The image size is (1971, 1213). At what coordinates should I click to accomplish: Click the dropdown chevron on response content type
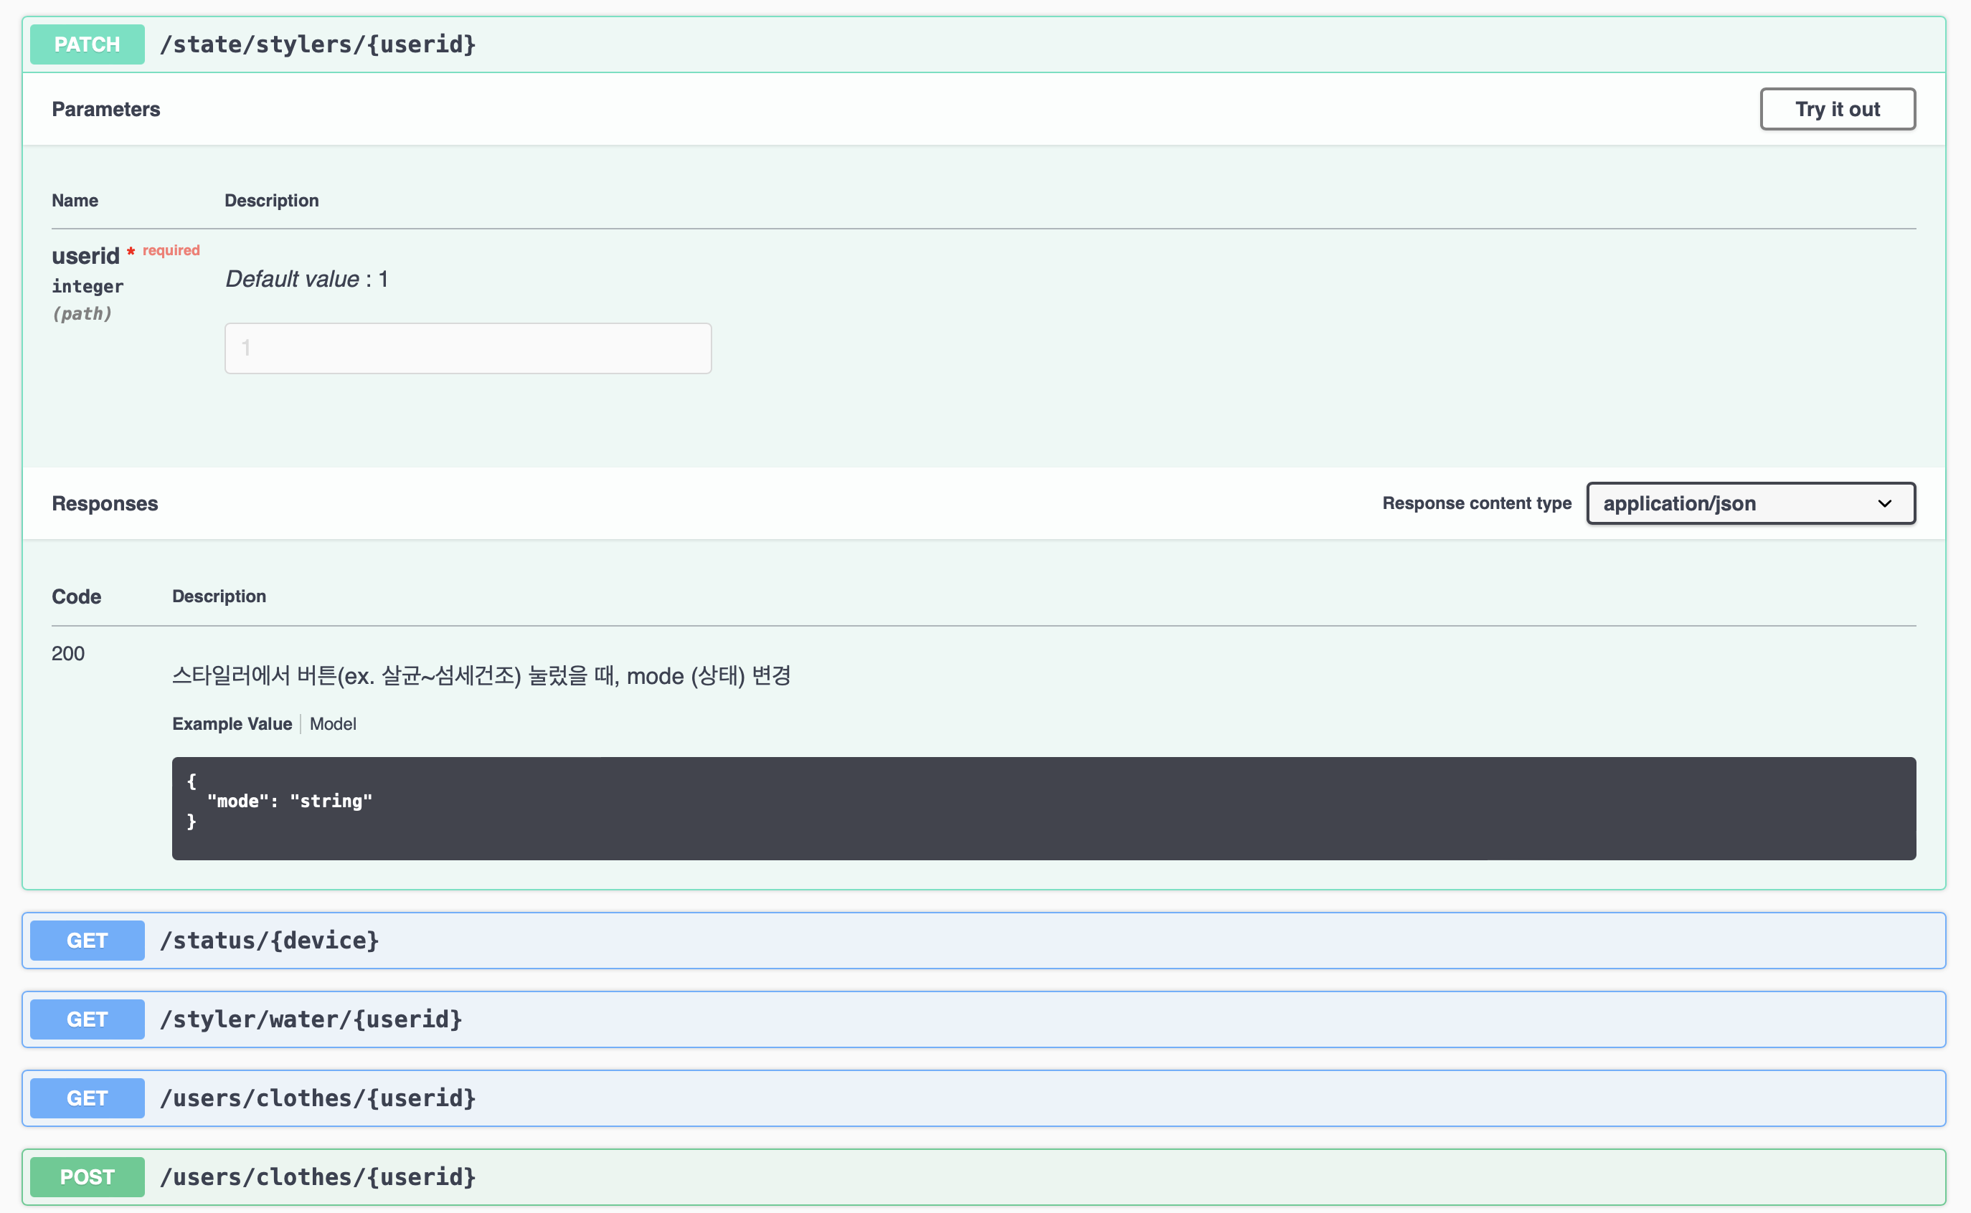pyautogui.click(x=1885, y=504)
